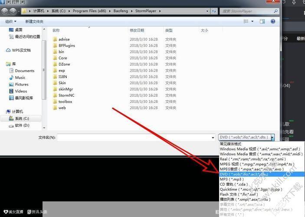Screen dimensions: 305x217
Task: Click the Program Files (x86) breadcrumb
Action: (x=89, y=11)
